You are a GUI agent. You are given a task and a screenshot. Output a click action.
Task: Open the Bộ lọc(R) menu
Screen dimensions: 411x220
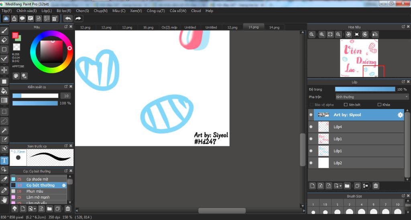[64, 11]
